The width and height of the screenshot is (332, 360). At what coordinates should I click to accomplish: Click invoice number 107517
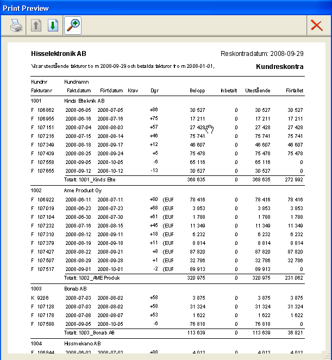tap(46, 269)
